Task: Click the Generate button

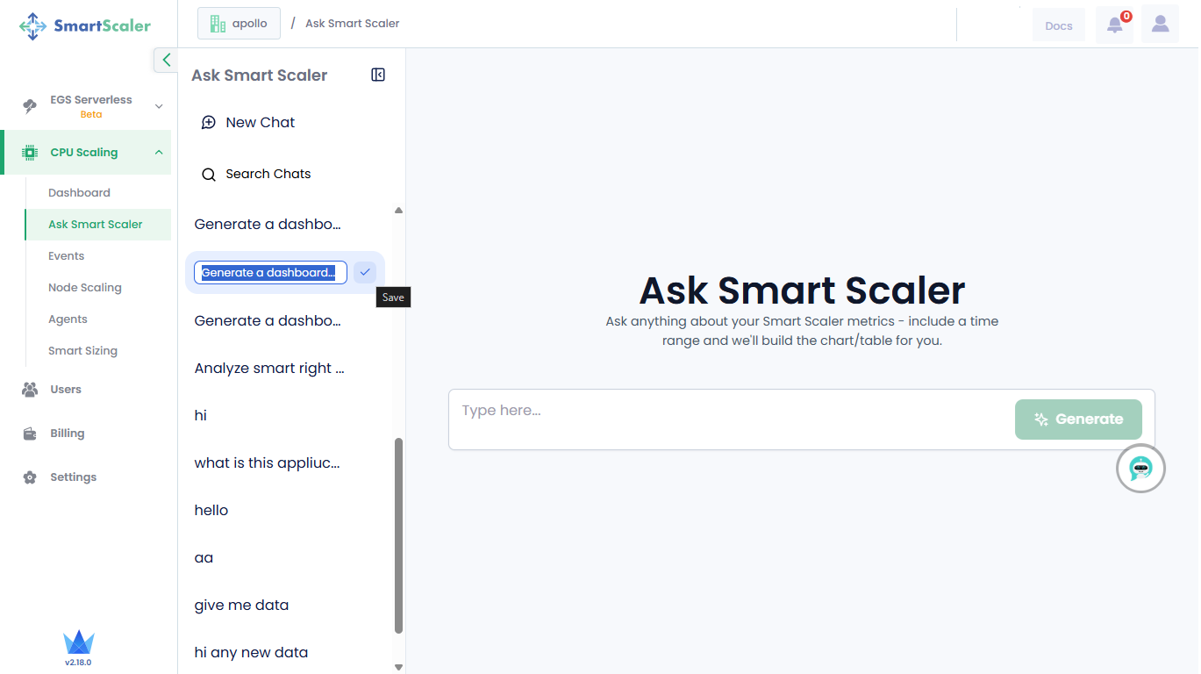Action: click(1078, 419)
